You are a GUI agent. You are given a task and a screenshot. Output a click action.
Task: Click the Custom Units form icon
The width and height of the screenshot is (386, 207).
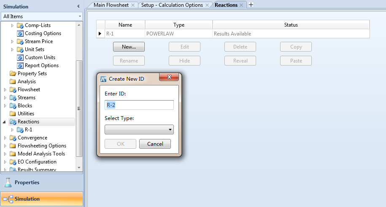pyautogui.click(x=20, y=57)
